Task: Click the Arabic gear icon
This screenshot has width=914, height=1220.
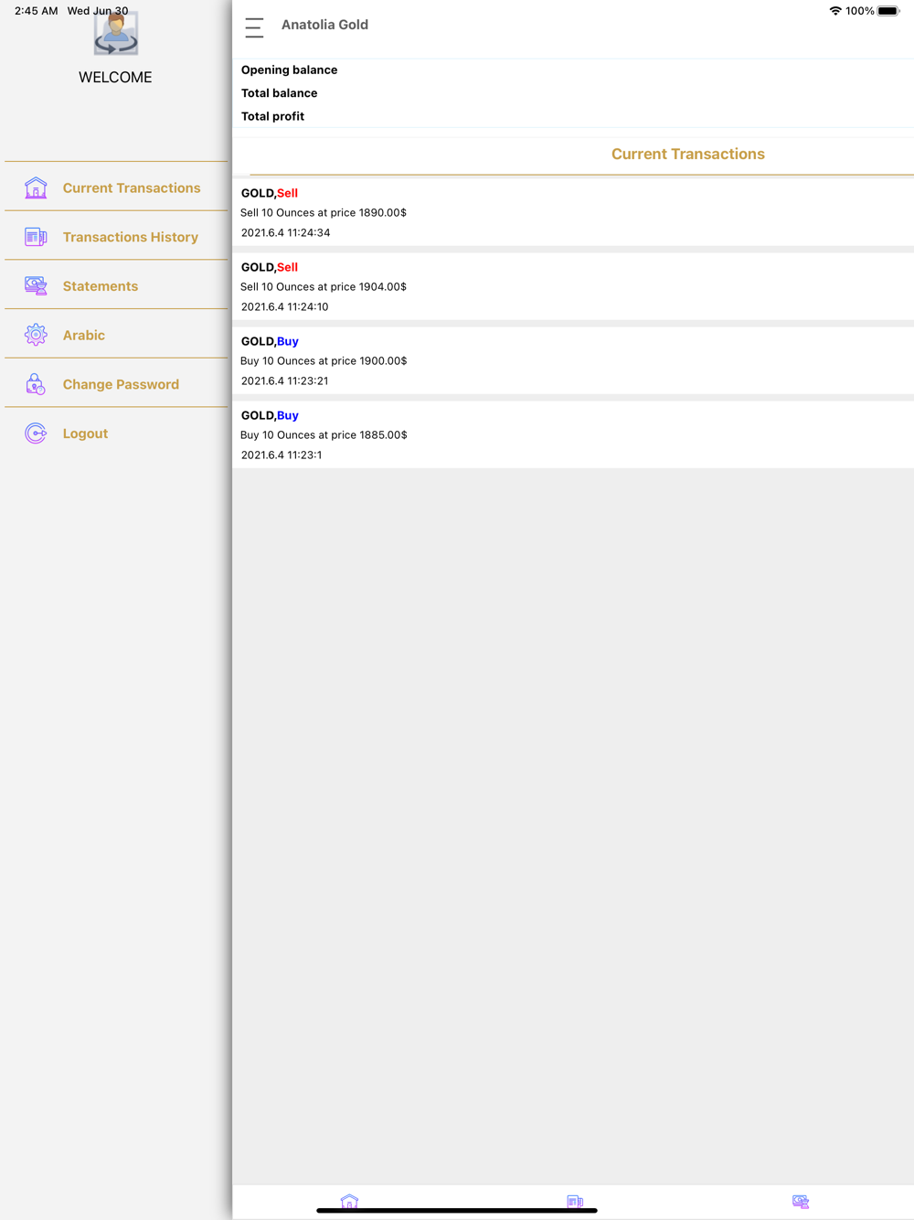Action: (36, 335)
